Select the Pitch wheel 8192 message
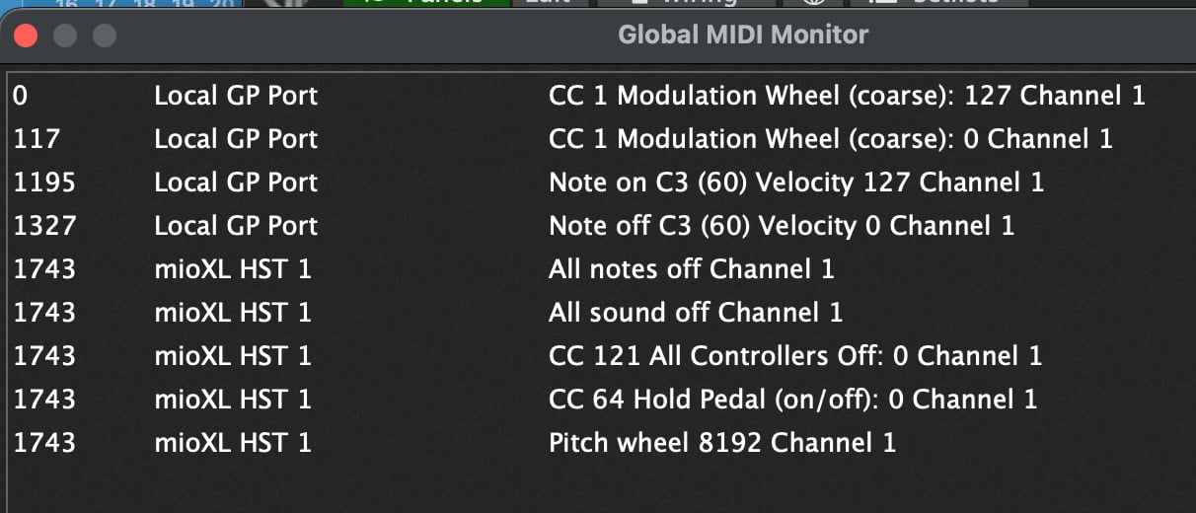 coord(721,443)
